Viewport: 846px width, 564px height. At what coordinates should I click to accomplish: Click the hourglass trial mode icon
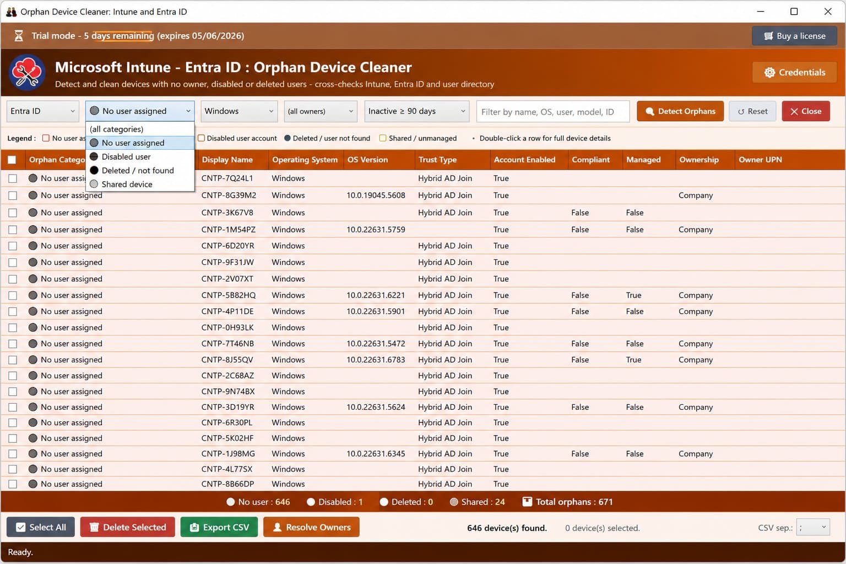click(x=18, y=36)
